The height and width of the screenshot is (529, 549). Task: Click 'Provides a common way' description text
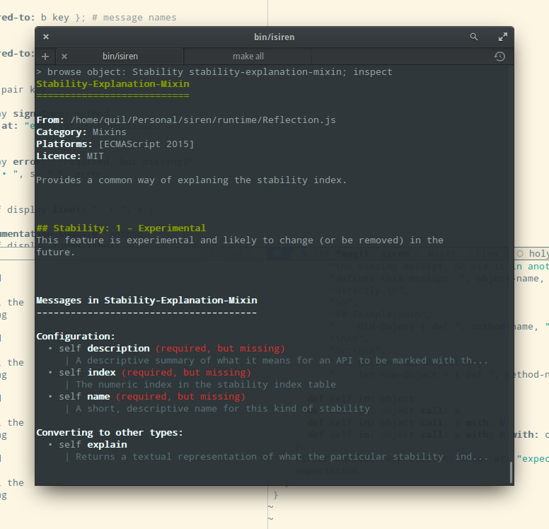coord(191,180)
